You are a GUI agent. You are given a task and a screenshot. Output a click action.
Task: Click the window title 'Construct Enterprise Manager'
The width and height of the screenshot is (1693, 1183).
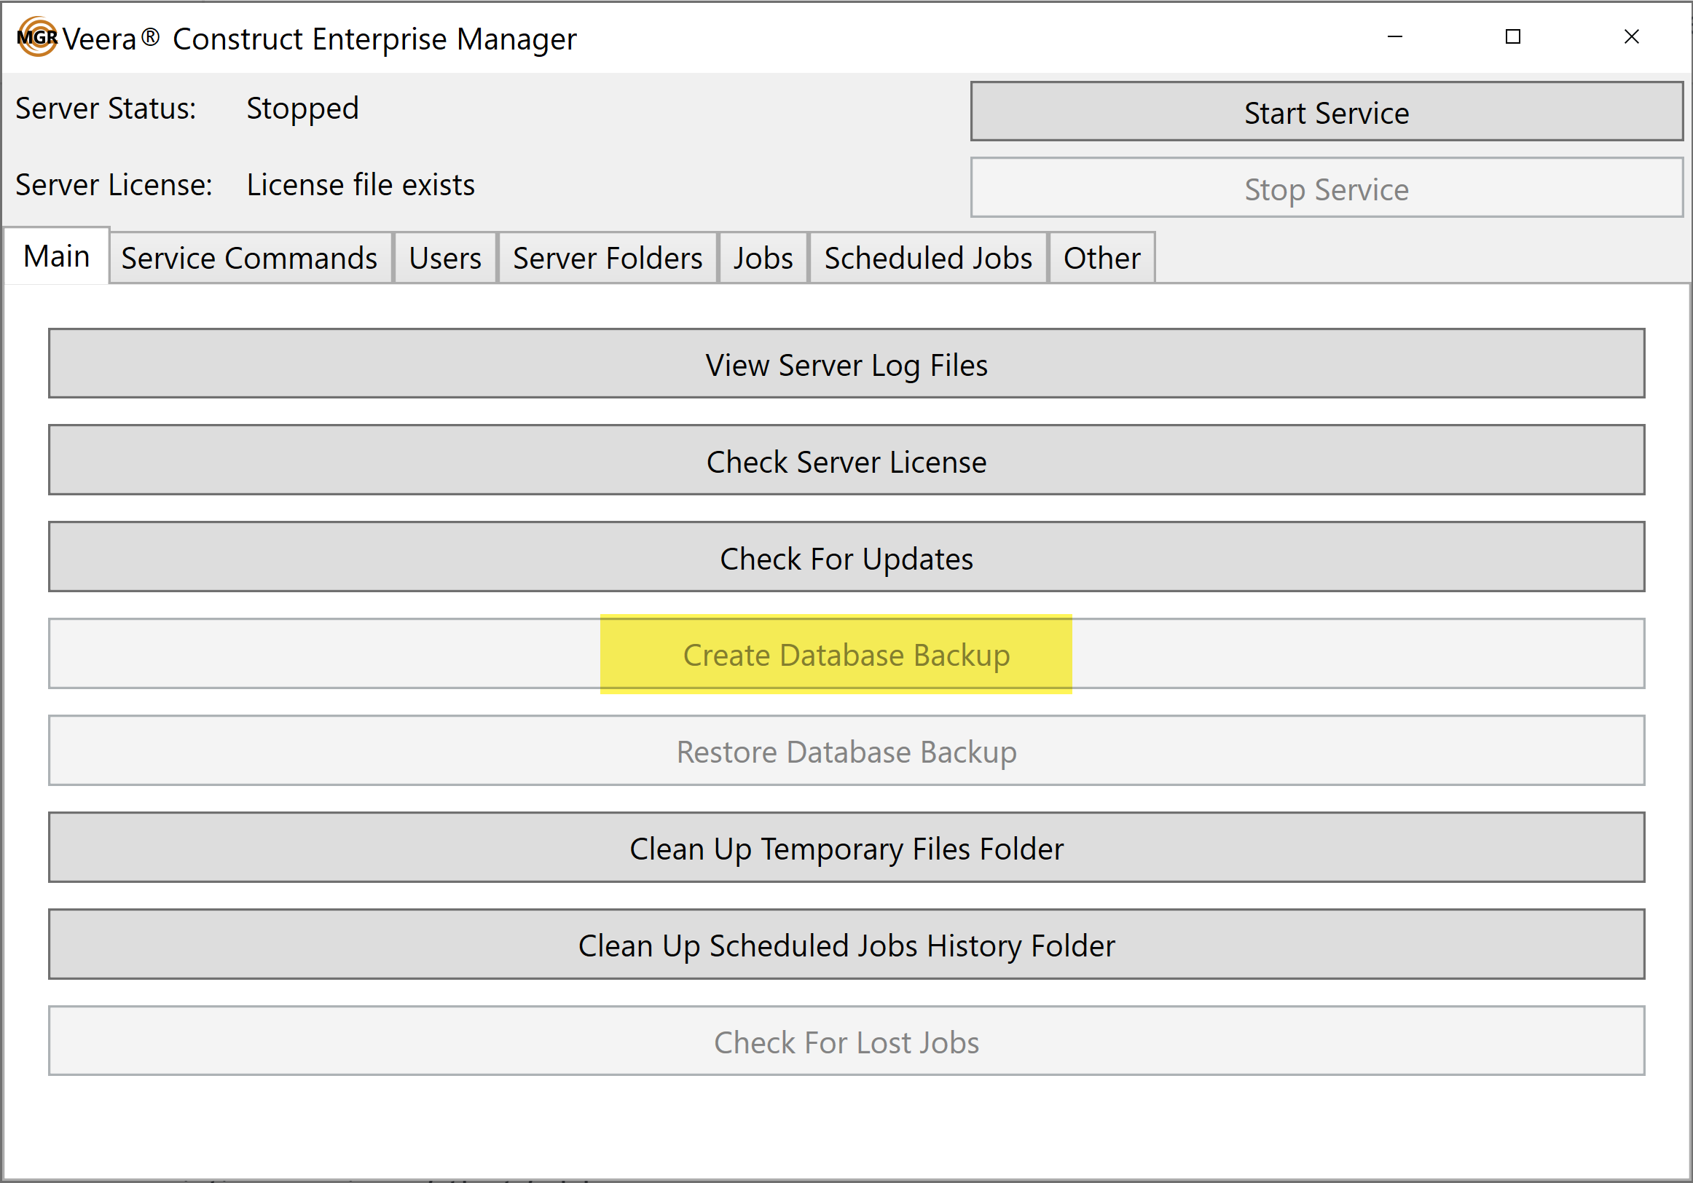pos(374,39)
